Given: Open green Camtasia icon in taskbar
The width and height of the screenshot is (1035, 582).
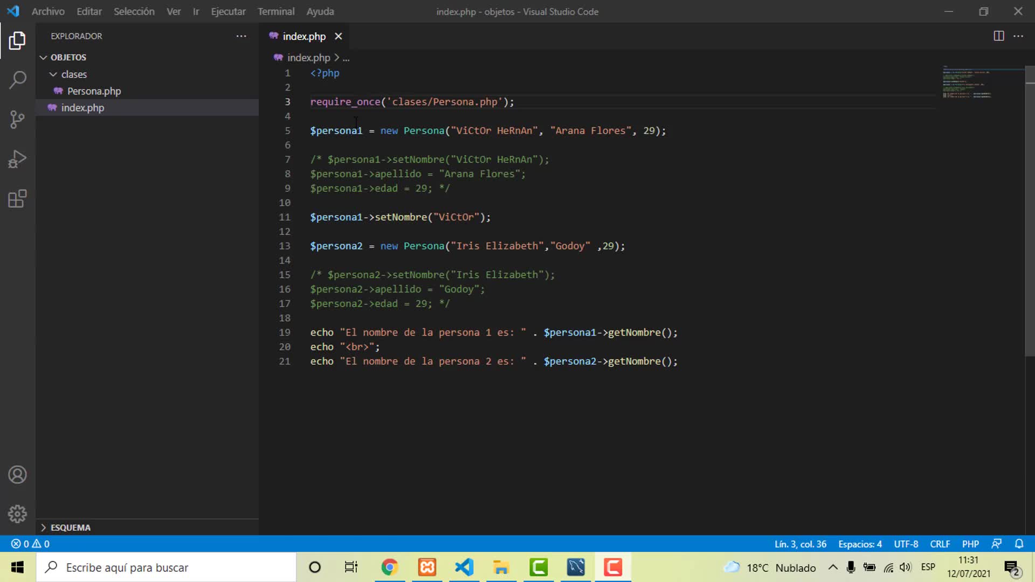Looking at the screenshot, I should [539, 567].
